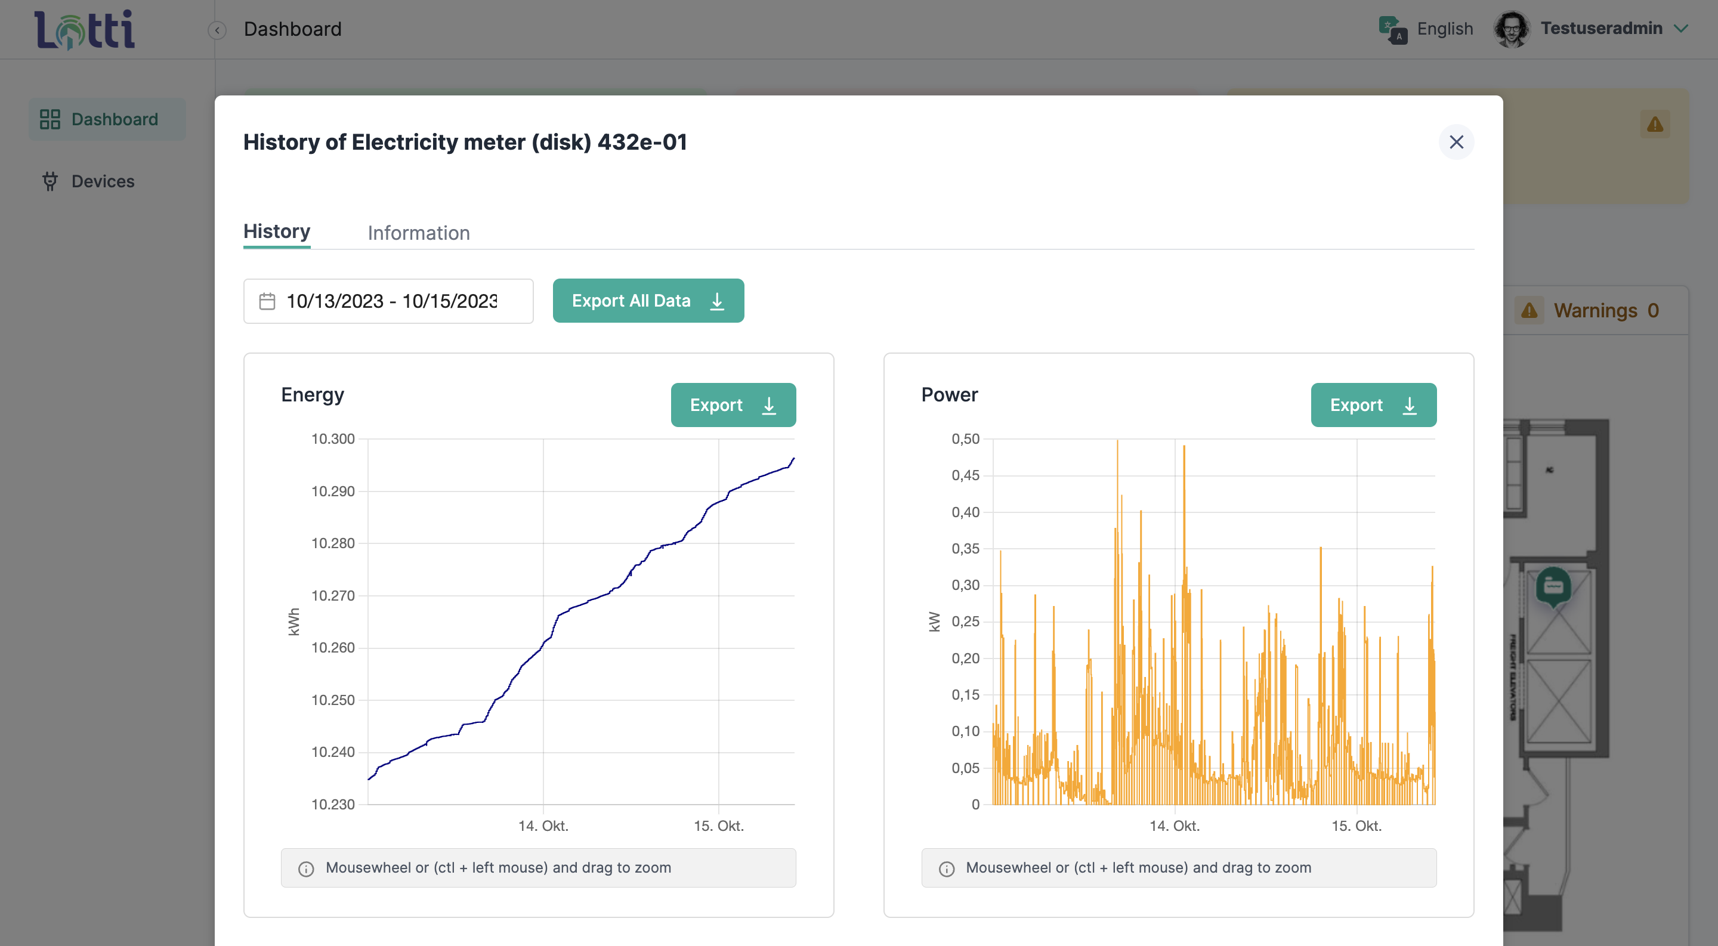Screen dimensions: 1718x946
Task: Click the info icon below Energy chart
Action: (305, 868)
